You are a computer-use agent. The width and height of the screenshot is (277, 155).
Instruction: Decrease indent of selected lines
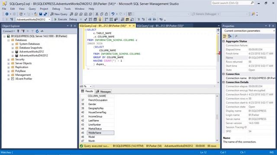pos(150,19)
